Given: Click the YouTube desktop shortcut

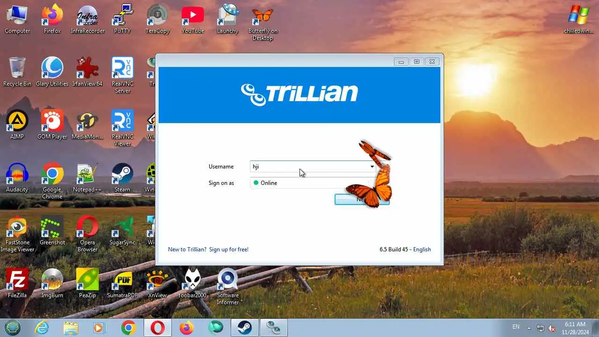Looking at the screenshot, I should pyautogui.click(x=193, y=20).
